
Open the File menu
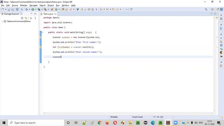2,6
